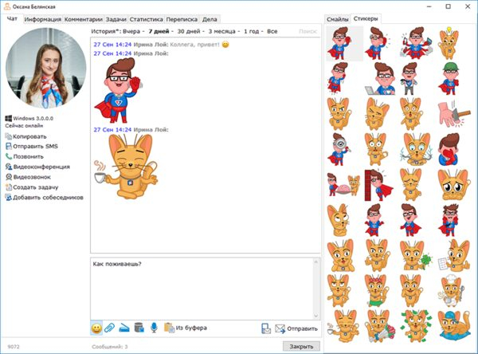The height and width of the screenshot is (354, 478).
Task: Click the database icon in message toolbar
Action: [x=139, y=328]
